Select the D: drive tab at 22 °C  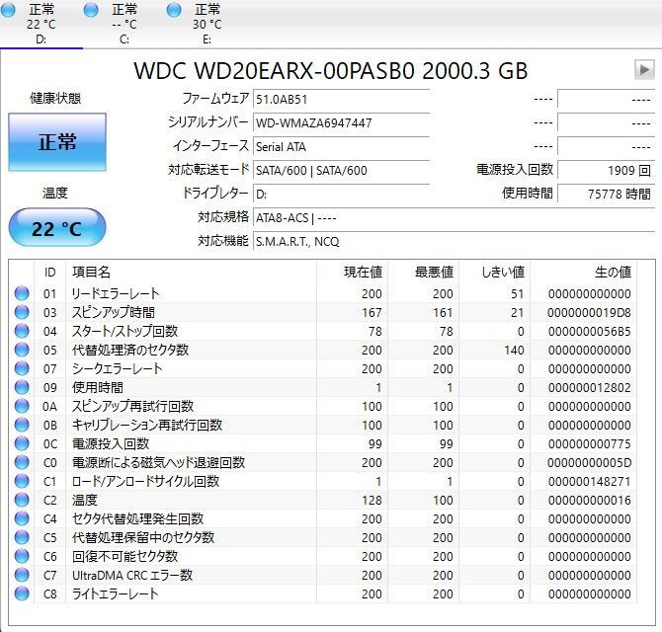click(x=41, y=24)
